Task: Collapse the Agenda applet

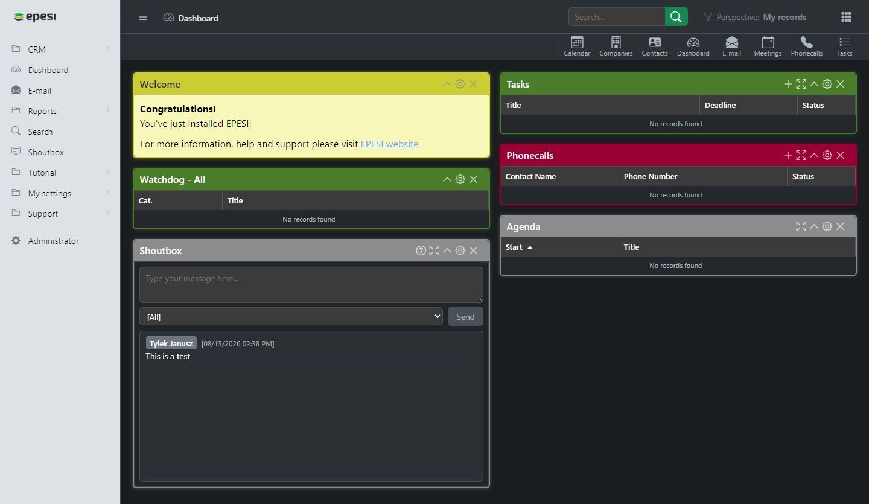Action: tap(814, 226)
